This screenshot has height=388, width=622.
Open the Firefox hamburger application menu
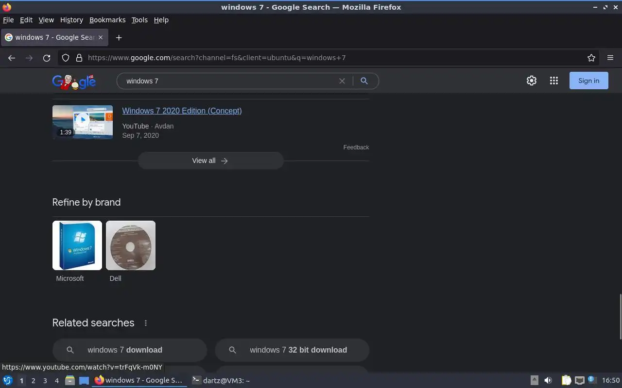click(x=610, y=58)
